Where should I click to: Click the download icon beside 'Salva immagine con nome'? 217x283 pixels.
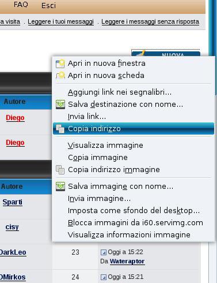tap(60, 187)
